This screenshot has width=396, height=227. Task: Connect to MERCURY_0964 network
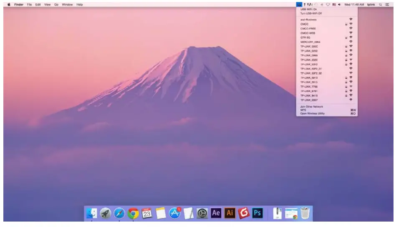[x=310, y=42]
